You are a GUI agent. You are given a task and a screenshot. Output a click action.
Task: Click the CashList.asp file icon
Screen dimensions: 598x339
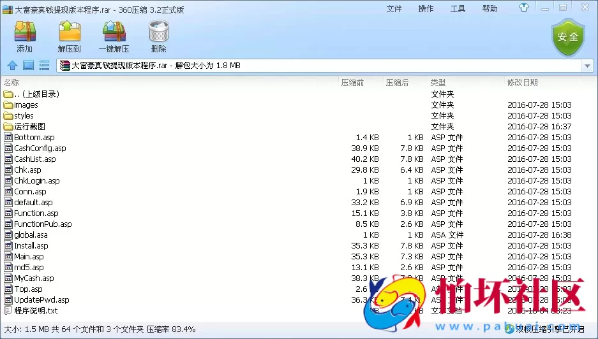[8, 159]
